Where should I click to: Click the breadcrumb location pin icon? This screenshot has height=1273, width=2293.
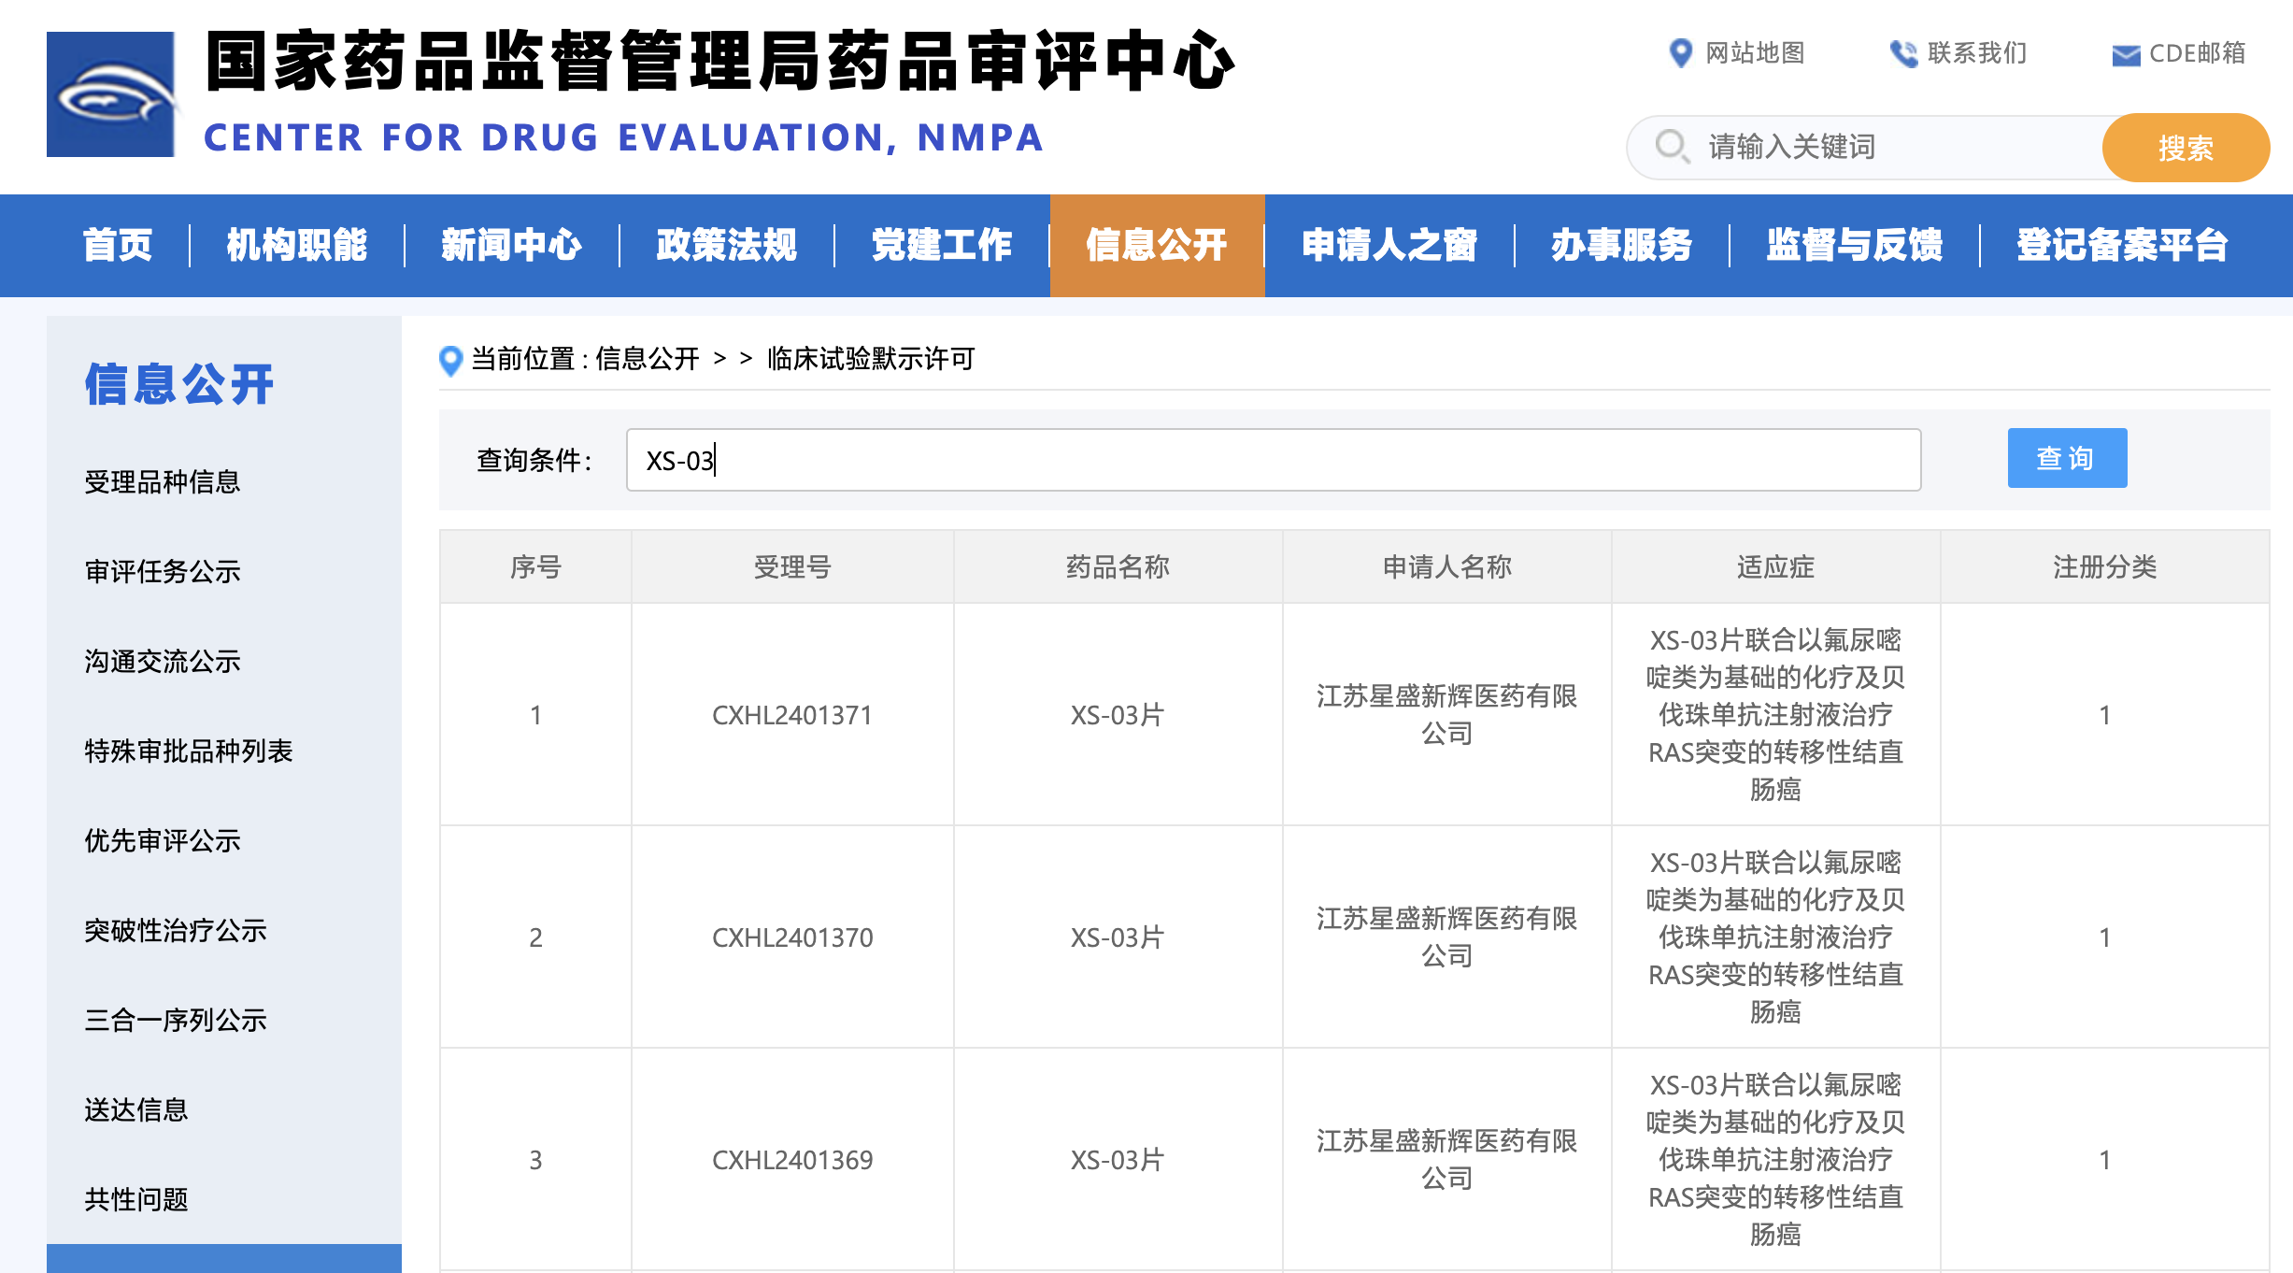click(450, 360)
